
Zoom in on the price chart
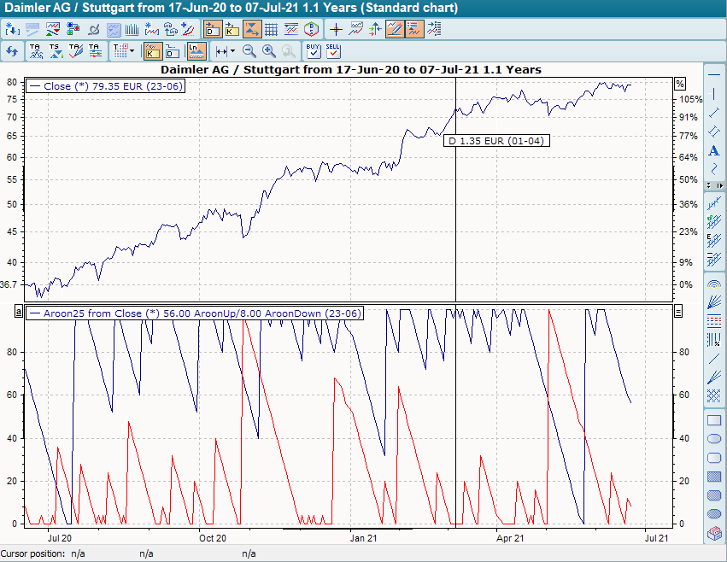pos(267,50)
